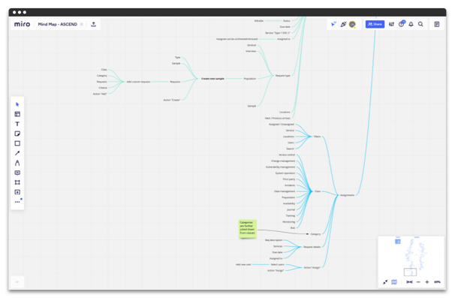Select the 'Criteria' node
Screen dimensions: 455x298
[x=103, y=88]
